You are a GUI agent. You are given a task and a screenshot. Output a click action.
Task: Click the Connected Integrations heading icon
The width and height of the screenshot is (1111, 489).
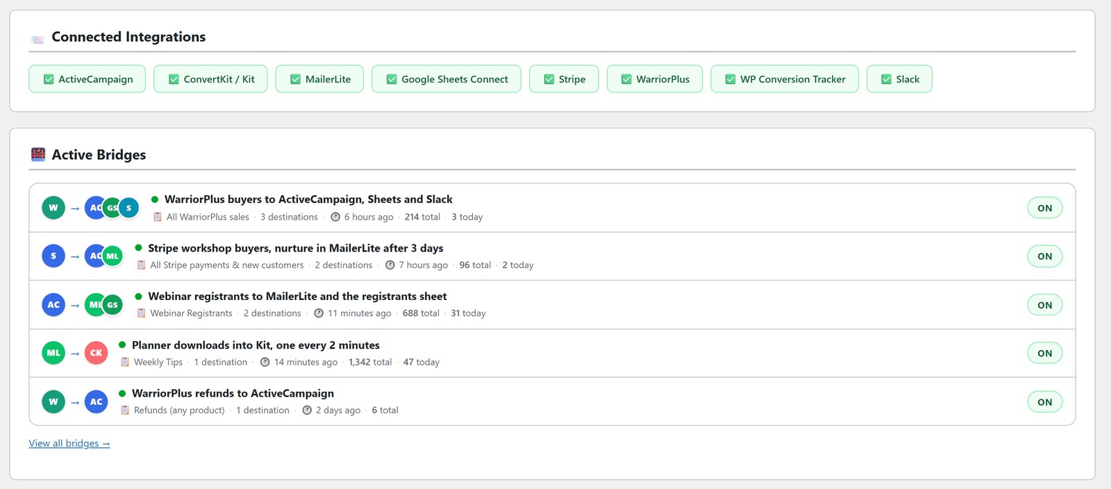37,39
